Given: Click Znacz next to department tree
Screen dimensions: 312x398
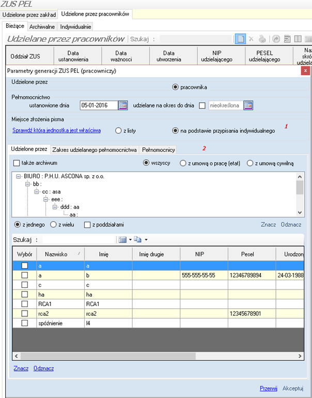Looking at the screenshot, I should (269, 225).
